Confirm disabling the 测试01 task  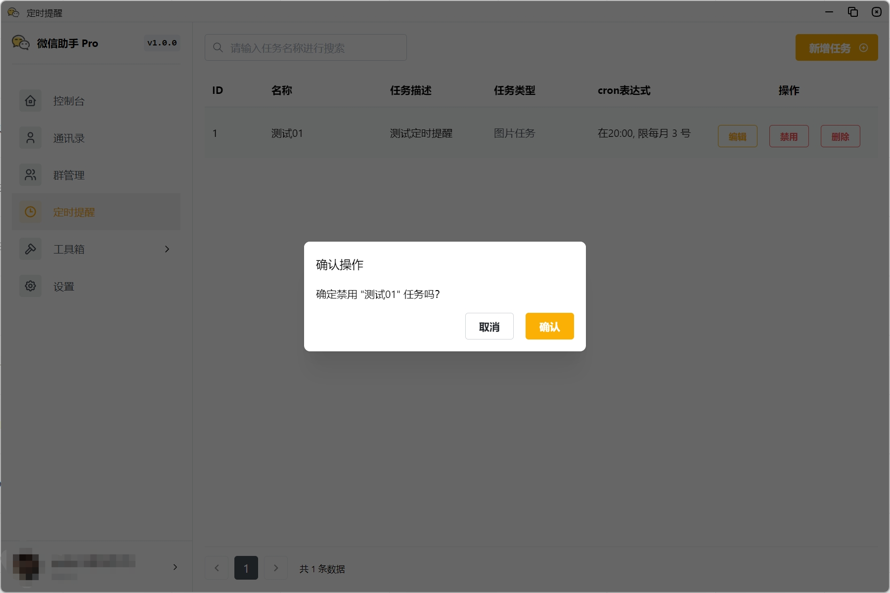click(549, 326)
